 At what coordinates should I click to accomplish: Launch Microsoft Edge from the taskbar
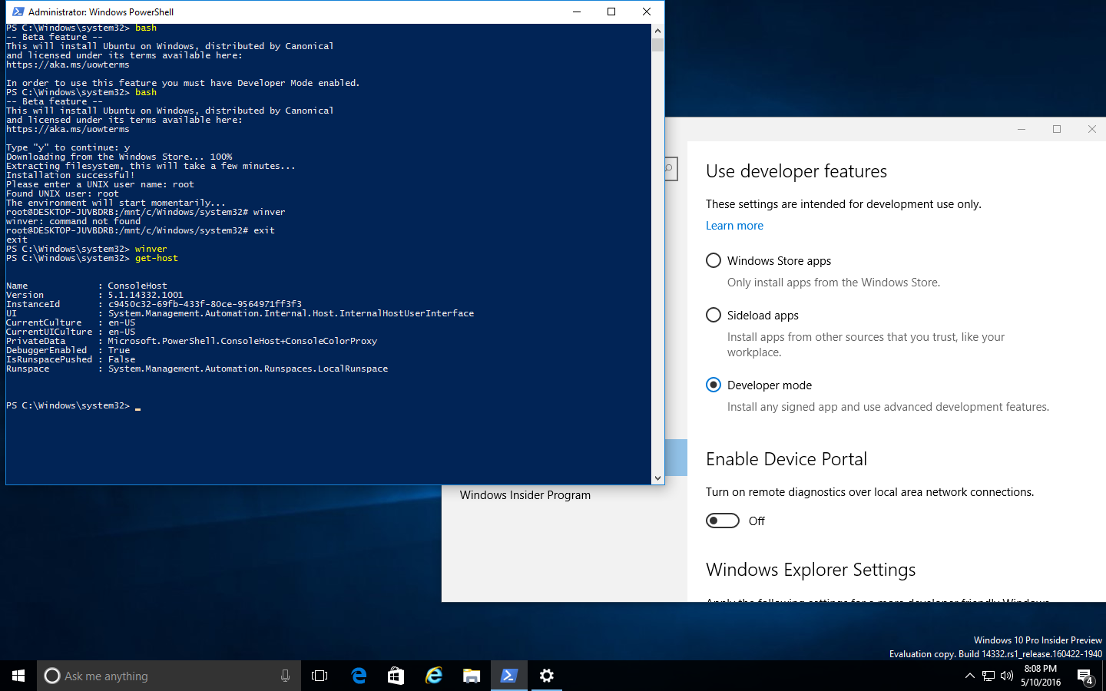[x=359, y=676]
